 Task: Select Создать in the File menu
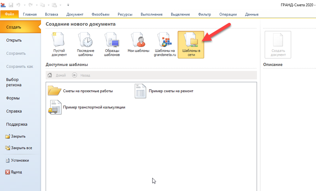[20, 27]
